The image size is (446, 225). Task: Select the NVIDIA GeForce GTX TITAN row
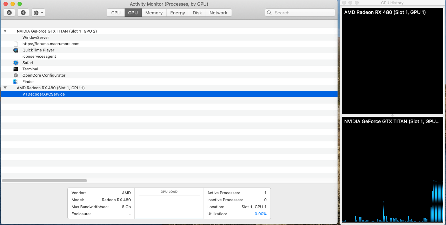(x=169, y=31)
